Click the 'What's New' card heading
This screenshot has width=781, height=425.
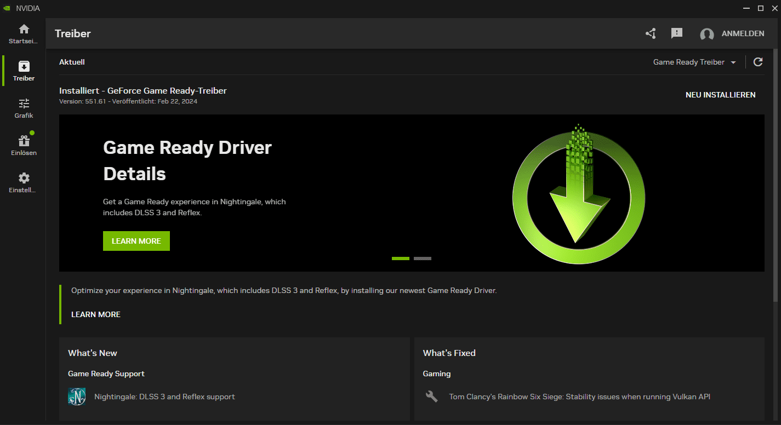coord(93,353)
